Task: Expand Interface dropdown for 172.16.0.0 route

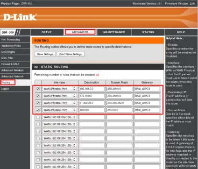Action: click(59, 96)
